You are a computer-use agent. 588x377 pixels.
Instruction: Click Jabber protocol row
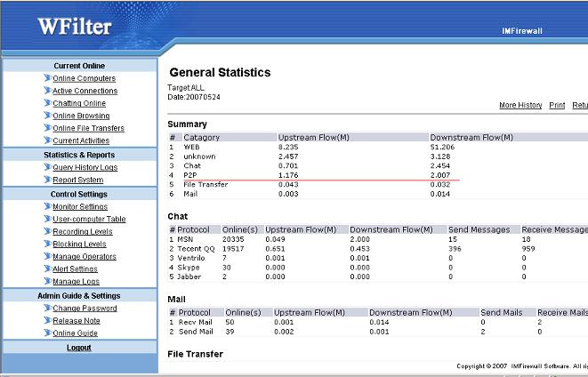[x=378, y=277]
